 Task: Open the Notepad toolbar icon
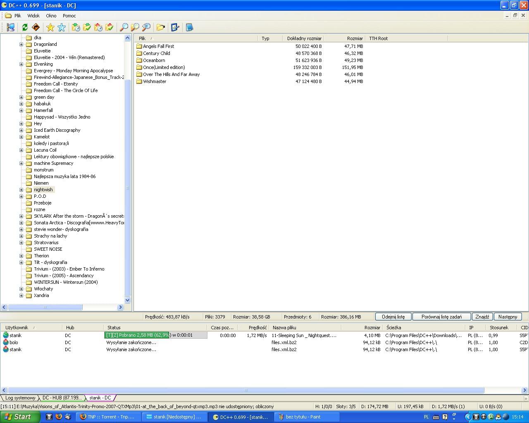189,27
